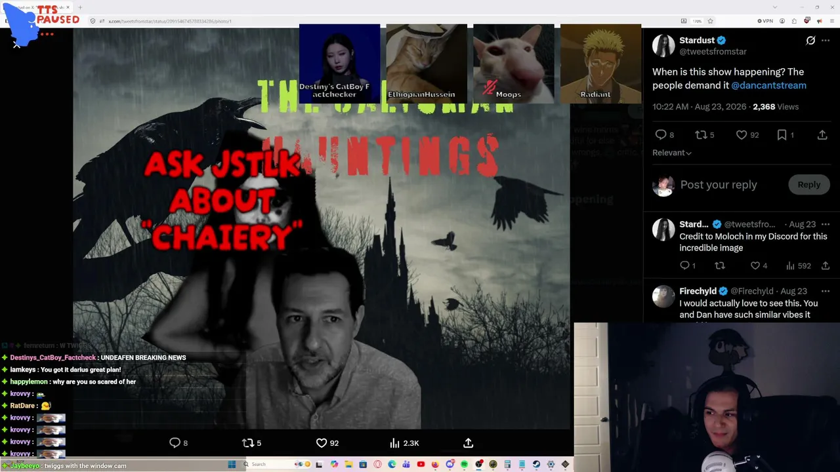Repost the Credit to Moloch comment

pos(720,265)
